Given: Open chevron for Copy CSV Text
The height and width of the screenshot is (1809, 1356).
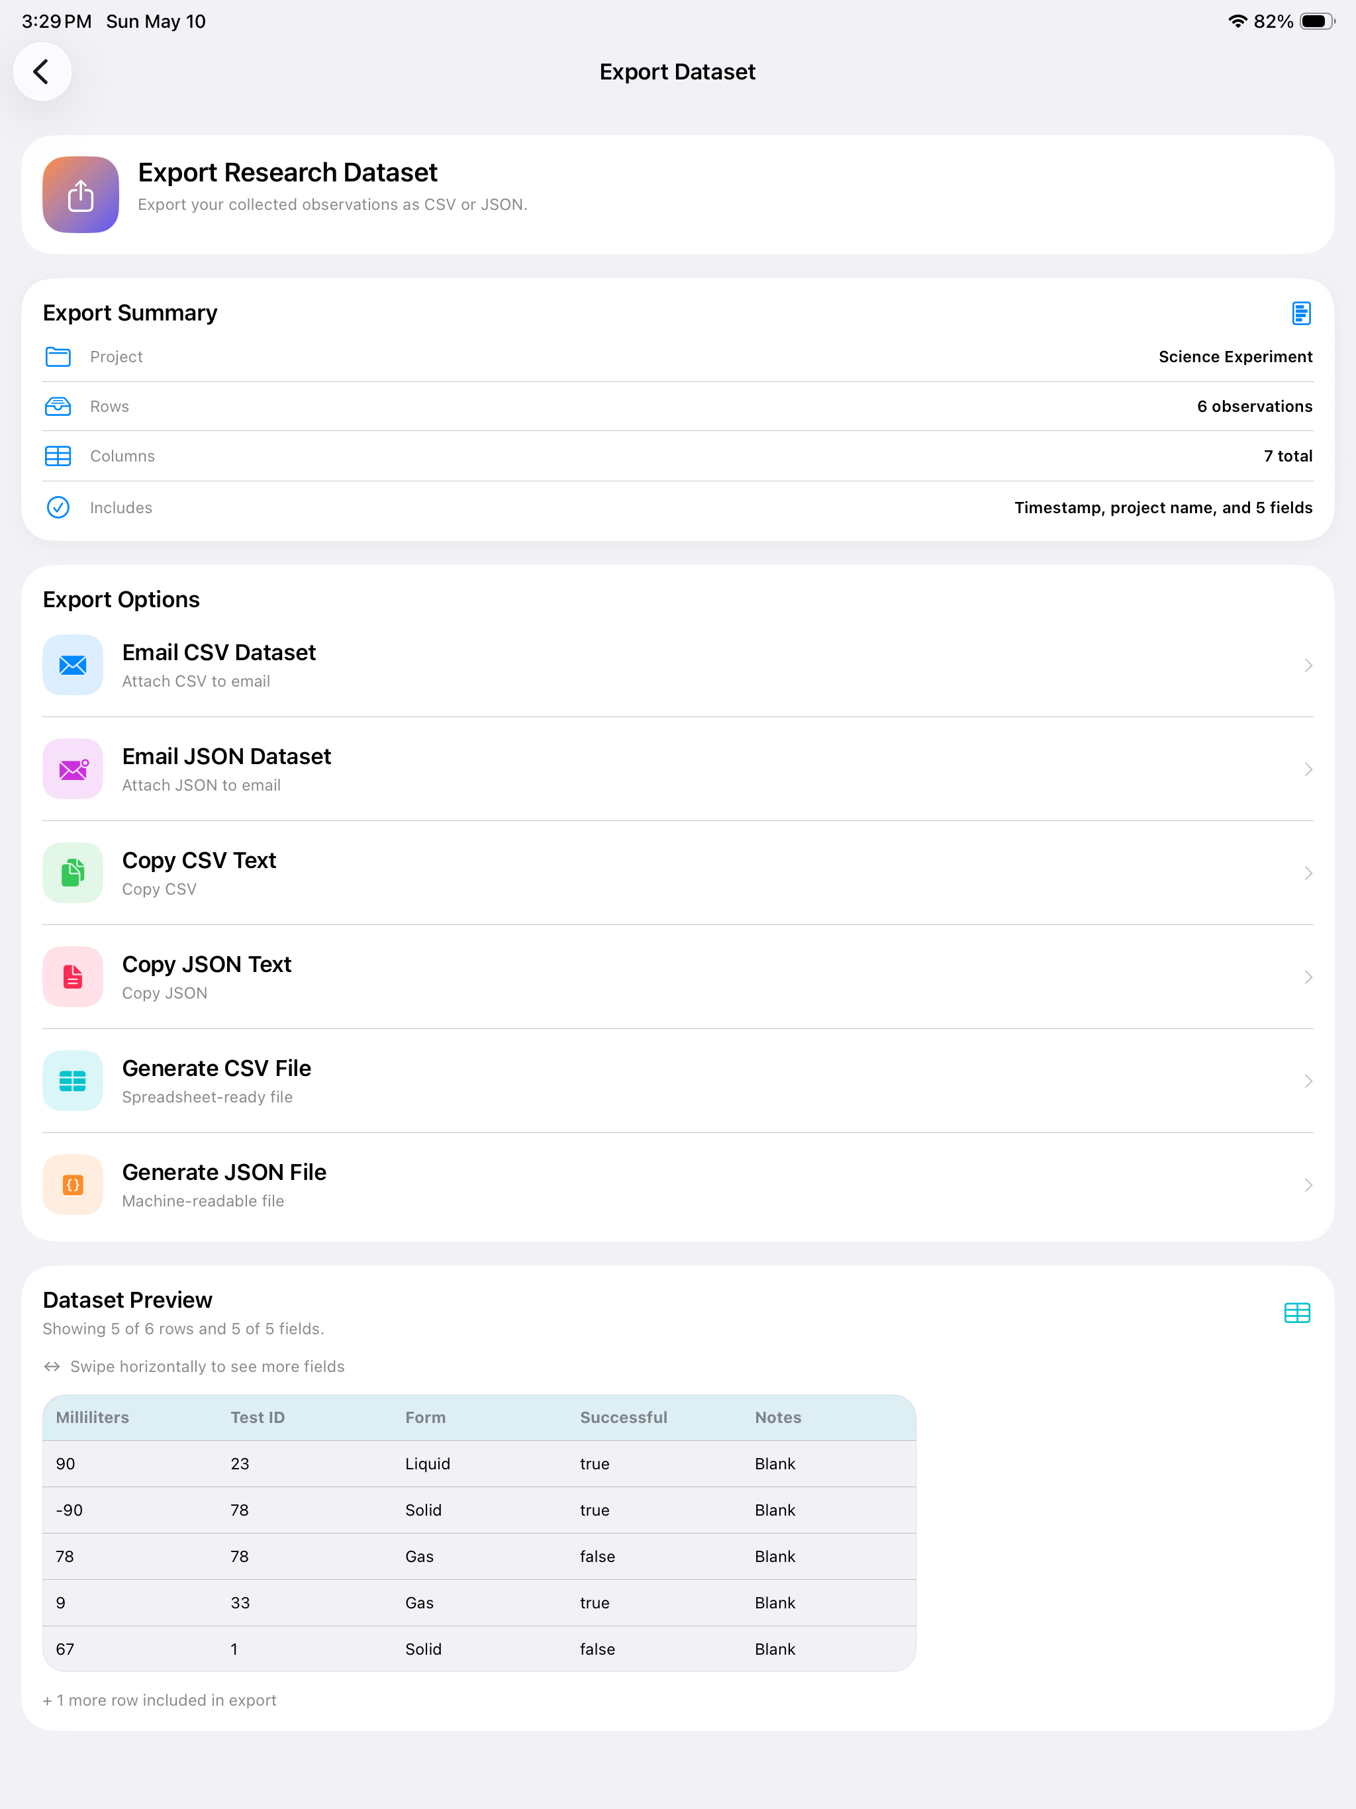Looking at the screenshot, I should coord(1308,873).
